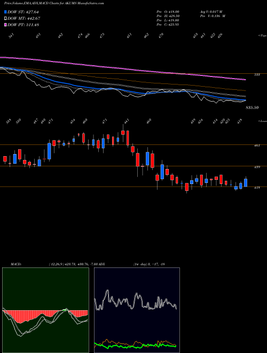Click the blue DOW ST legend swatch

(5, 12)
